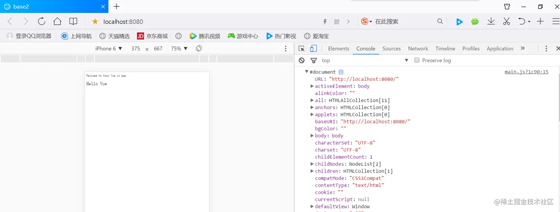This screenshot has height=212, width=560.
Task: Go back using the browser back arrow
Action: [10, 21]
